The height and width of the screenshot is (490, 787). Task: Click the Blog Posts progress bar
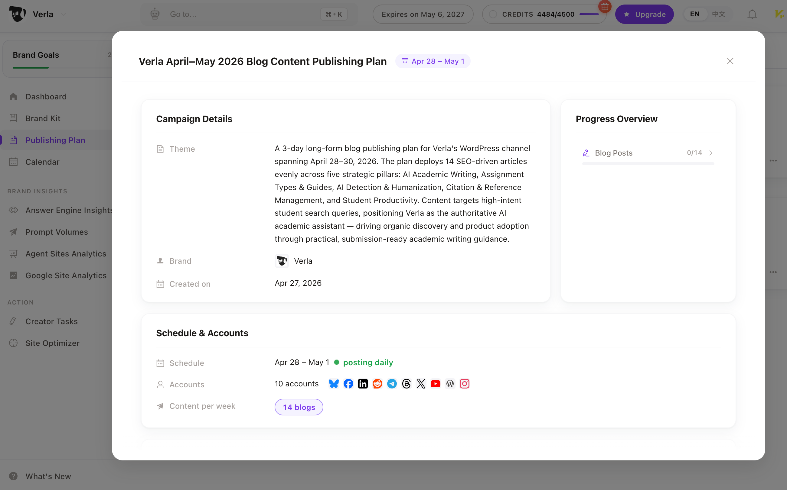click(648, 164)
